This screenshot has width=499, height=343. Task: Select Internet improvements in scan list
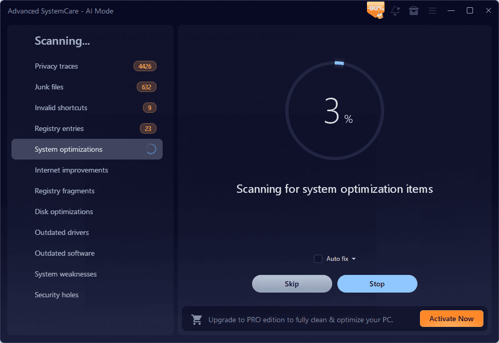87,170
